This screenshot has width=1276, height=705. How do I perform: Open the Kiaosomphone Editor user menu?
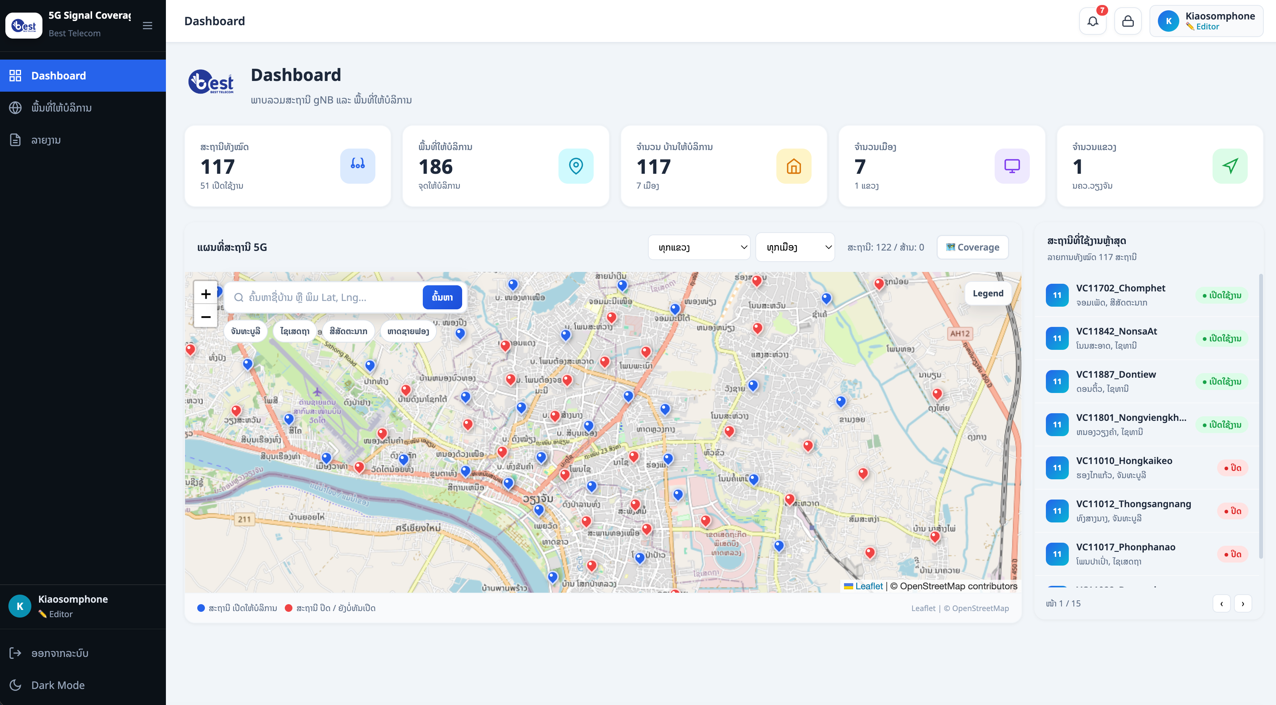coord(1206,21)
